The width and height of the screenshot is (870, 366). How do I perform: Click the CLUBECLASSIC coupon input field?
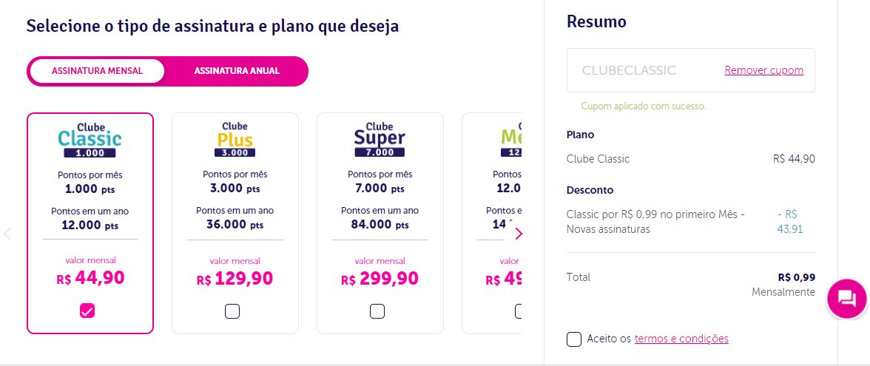(644, 70)
